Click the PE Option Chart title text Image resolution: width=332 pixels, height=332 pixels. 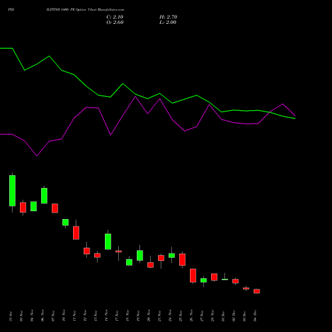pyautogui.click(x=85, y=10)
